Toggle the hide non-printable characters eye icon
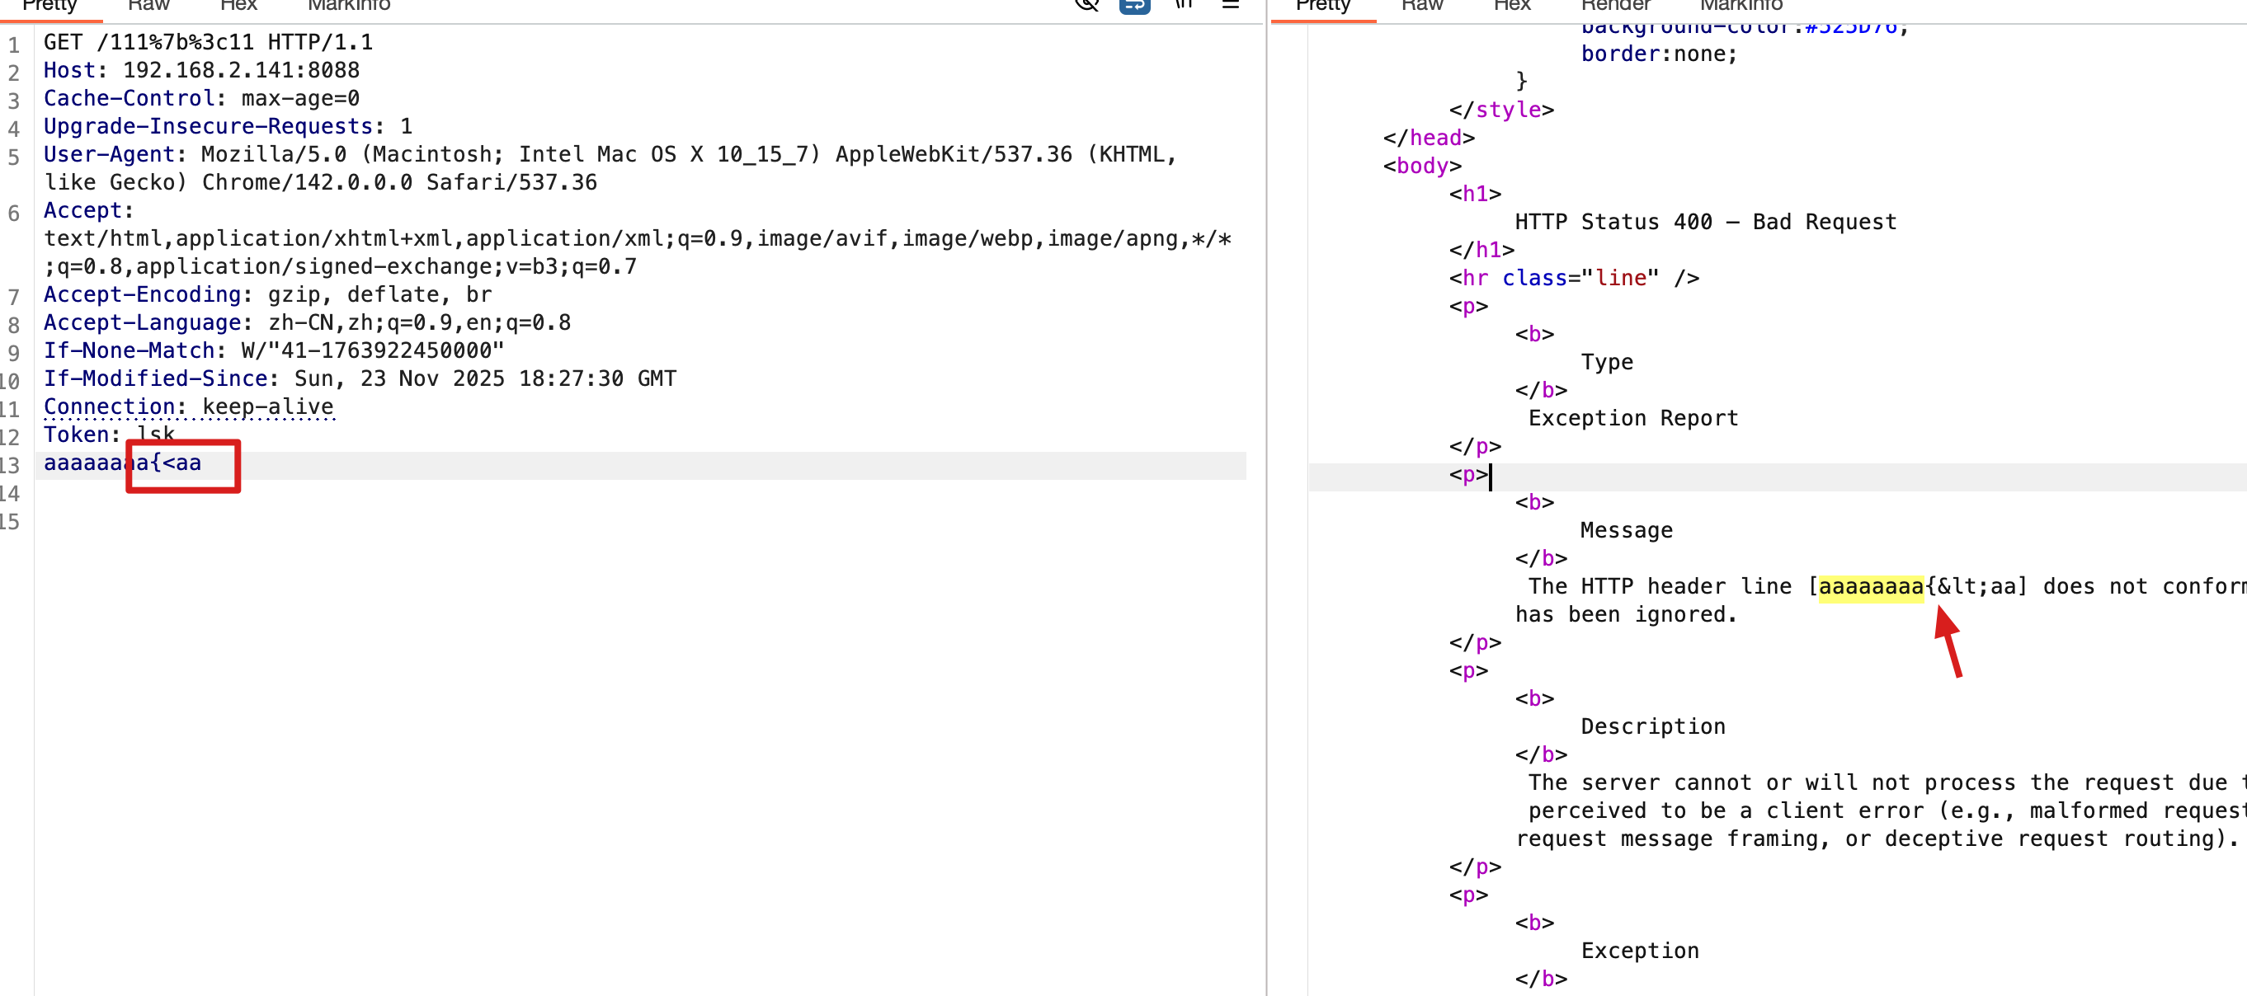 [x=1087, y=4]
